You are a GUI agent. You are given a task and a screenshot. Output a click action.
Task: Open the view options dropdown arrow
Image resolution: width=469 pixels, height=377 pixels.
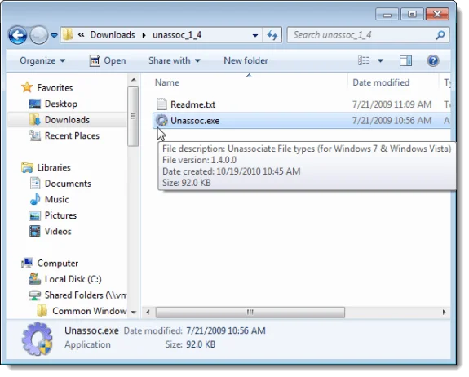point(380,60)
